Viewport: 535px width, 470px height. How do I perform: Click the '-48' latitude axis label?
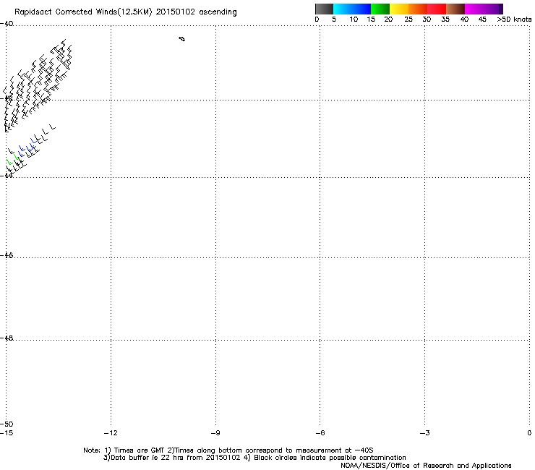click(7, 338)
